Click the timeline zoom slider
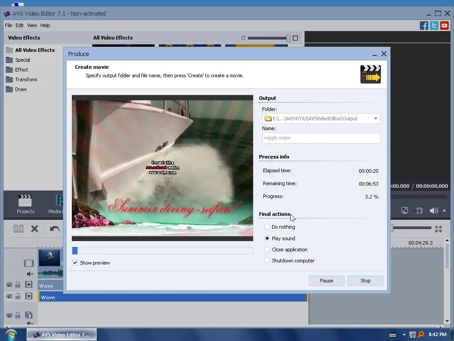The width and height of the screenshot is (454, 341). pyautogui.click(x=411, y=228)
